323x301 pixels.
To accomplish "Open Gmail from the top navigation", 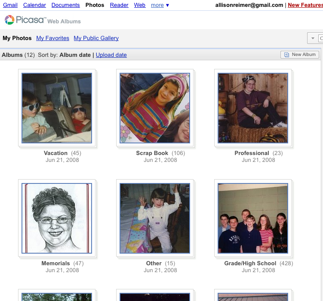I will tap(10, 5).
